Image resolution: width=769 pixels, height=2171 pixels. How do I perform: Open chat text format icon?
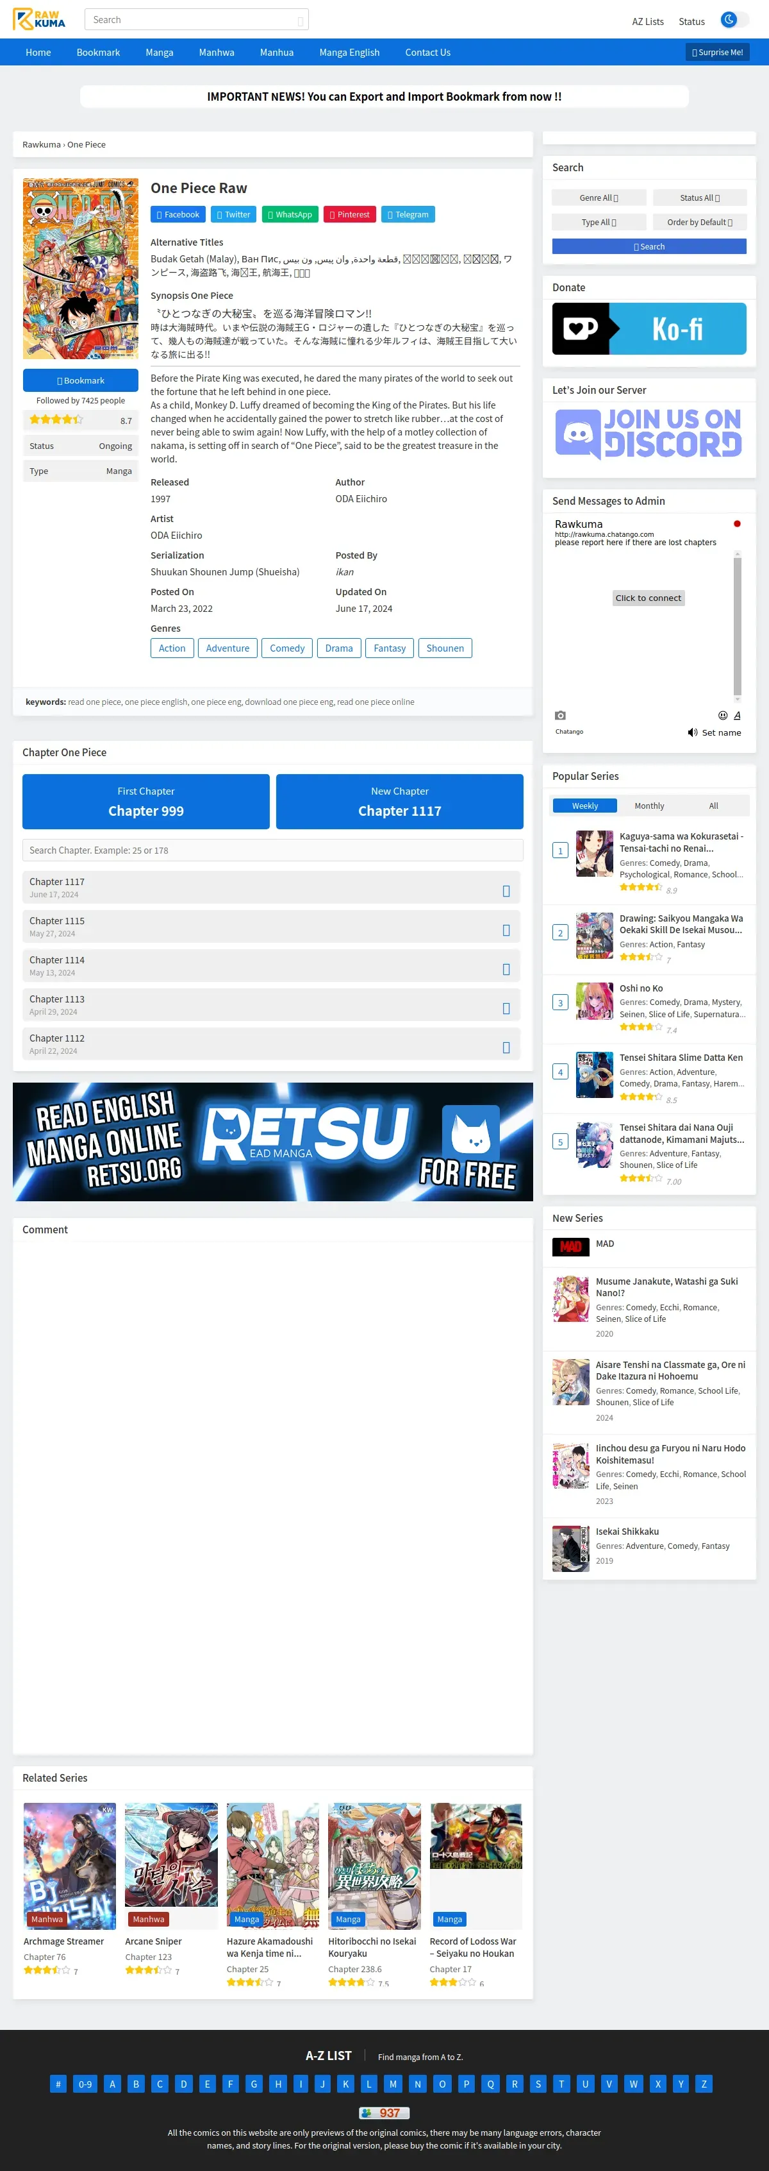click(737, 716)
